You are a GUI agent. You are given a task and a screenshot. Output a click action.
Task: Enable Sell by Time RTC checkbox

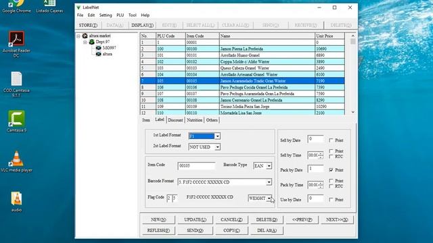pos(331,157)
